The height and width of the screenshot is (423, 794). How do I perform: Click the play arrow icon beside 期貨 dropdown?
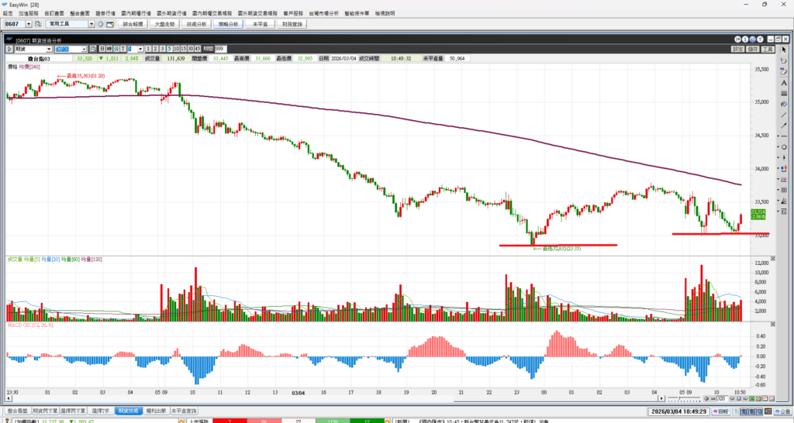pyautogui.click(x=9, y=49)
